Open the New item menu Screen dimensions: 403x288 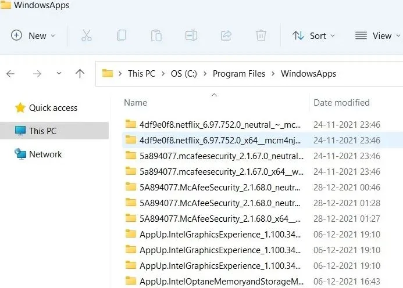click(33, 35)
